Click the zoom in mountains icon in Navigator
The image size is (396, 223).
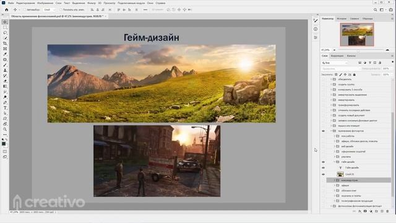387,50
